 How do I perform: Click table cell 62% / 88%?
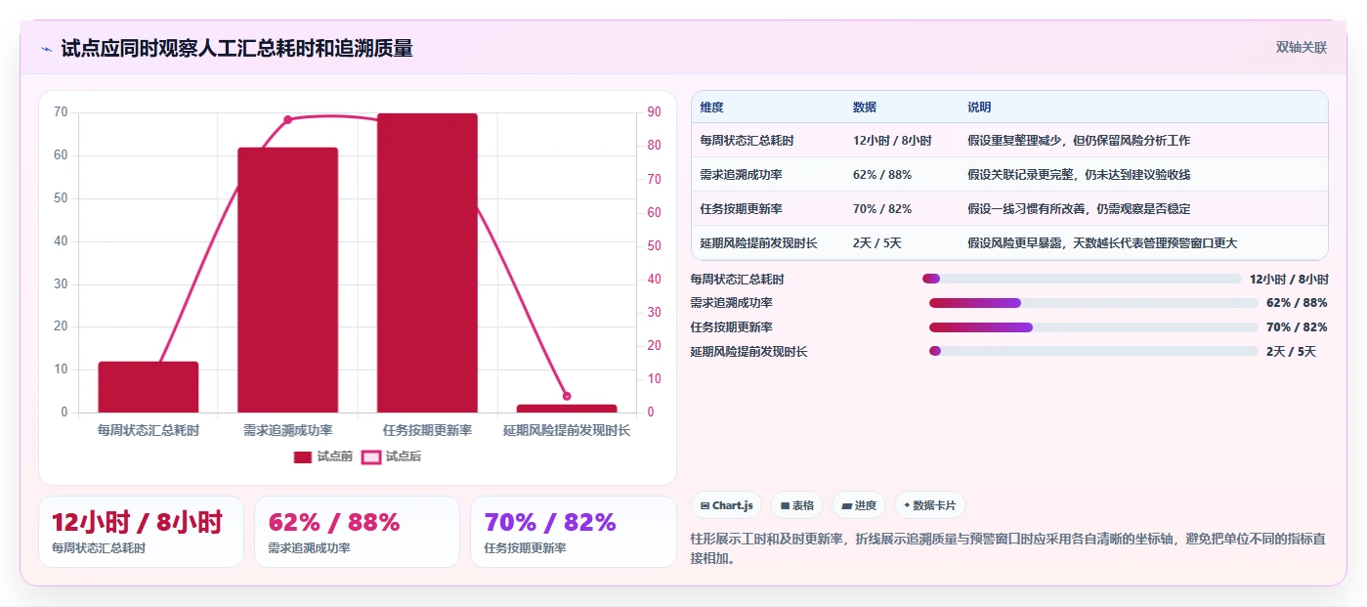881,175
